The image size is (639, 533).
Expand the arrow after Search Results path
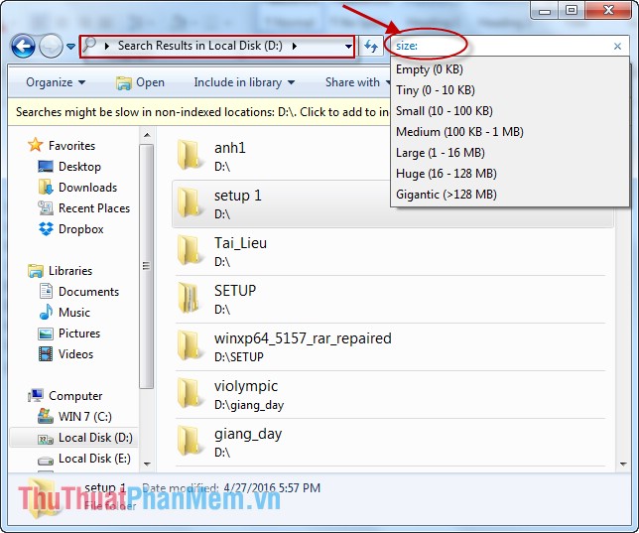[295, 46]
